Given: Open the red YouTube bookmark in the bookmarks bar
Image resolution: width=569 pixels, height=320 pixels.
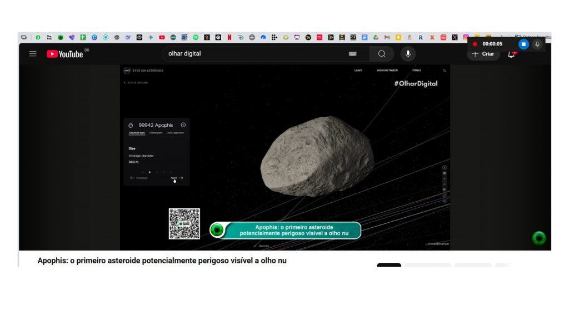Looking at the screenshot, I should point(162,37).
